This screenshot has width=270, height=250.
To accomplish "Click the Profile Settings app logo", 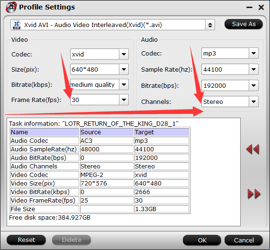I will (11, 7).
